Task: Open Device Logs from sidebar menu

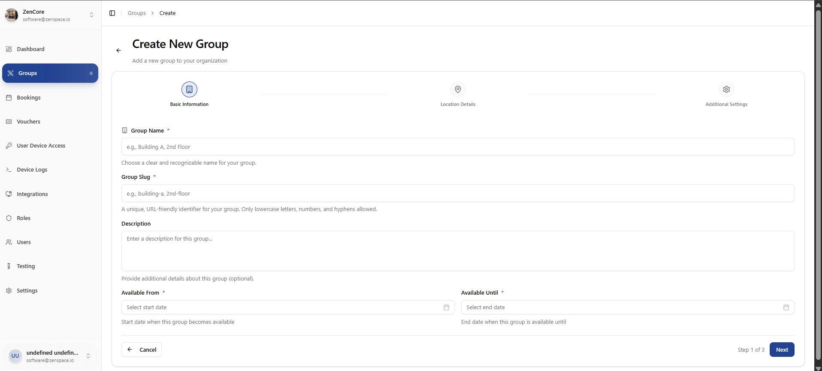Action: [x=50, y=170]
